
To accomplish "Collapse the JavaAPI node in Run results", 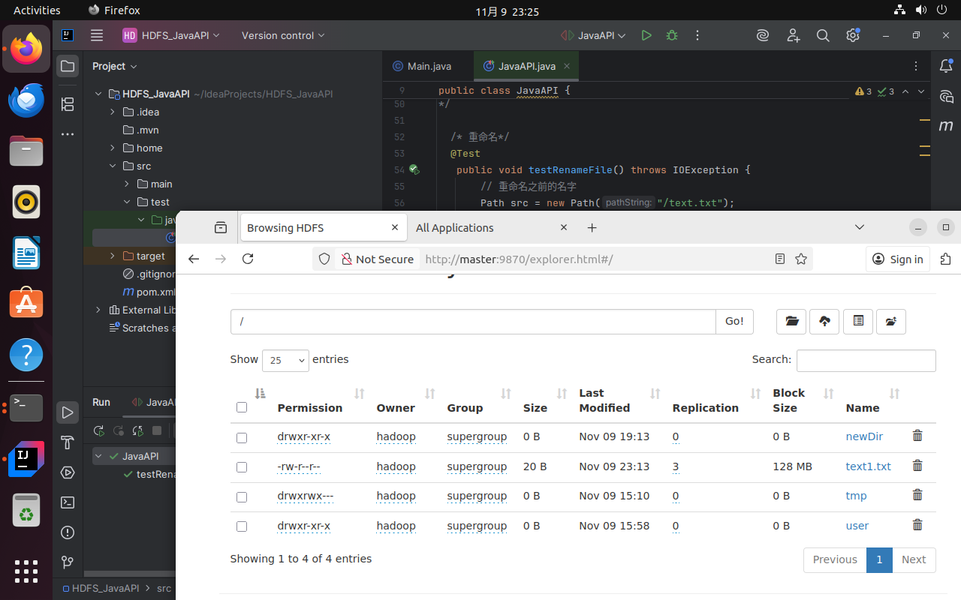I will coord(99,456).
